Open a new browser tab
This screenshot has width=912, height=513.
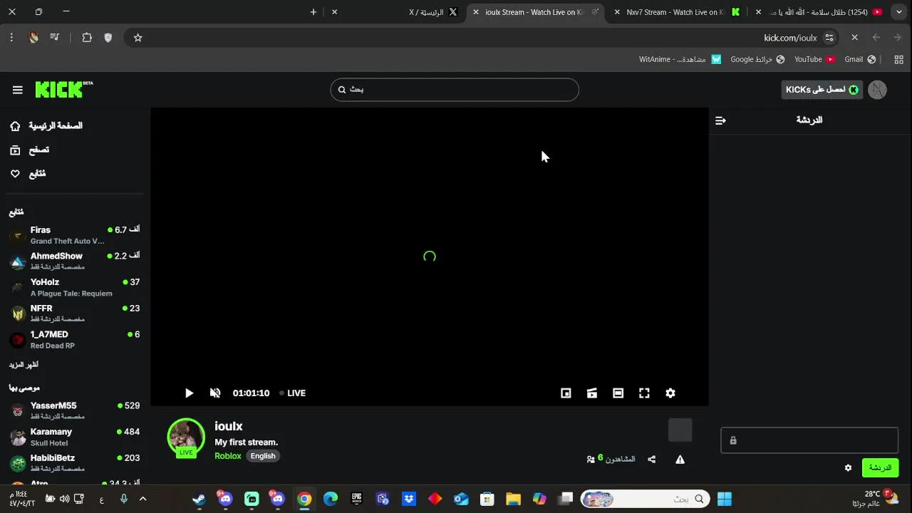(x=313, y=12)
